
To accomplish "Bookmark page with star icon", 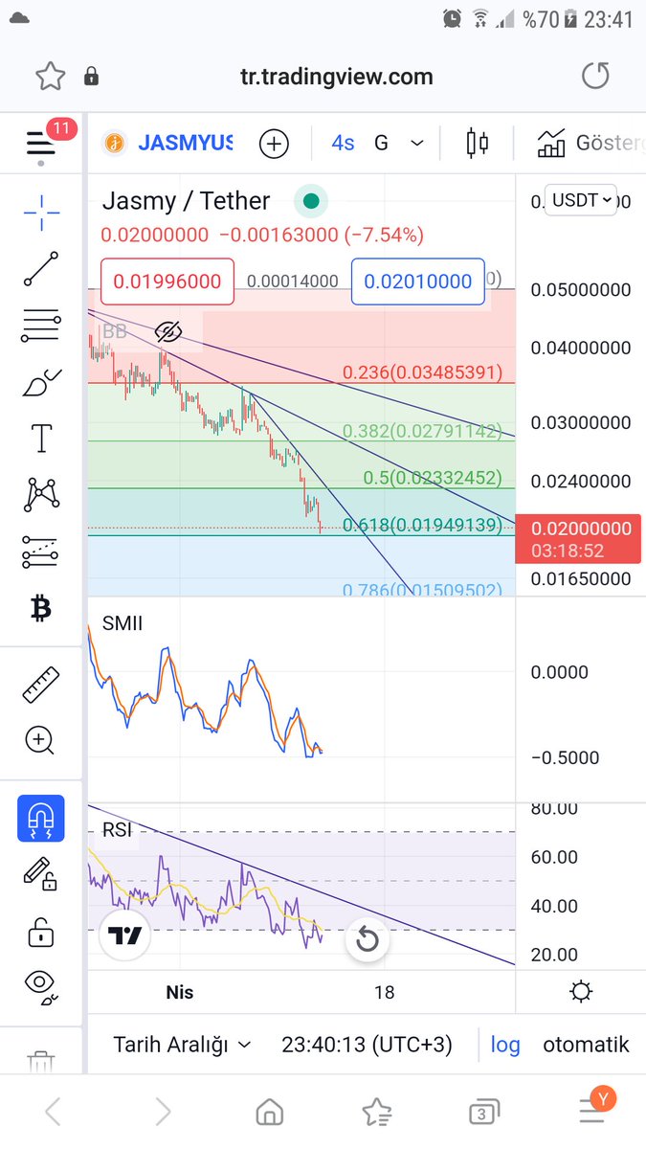I will click(x=50, y=76).
